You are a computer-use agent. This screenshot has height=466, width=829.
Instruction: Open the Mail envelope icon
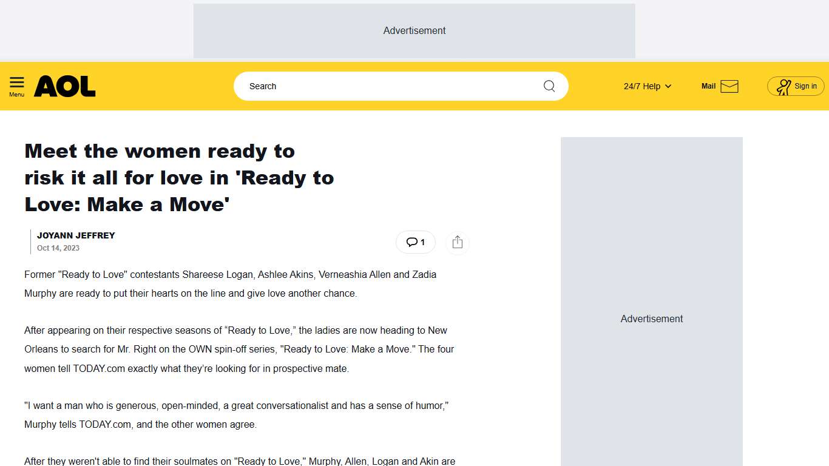[729, 86]
